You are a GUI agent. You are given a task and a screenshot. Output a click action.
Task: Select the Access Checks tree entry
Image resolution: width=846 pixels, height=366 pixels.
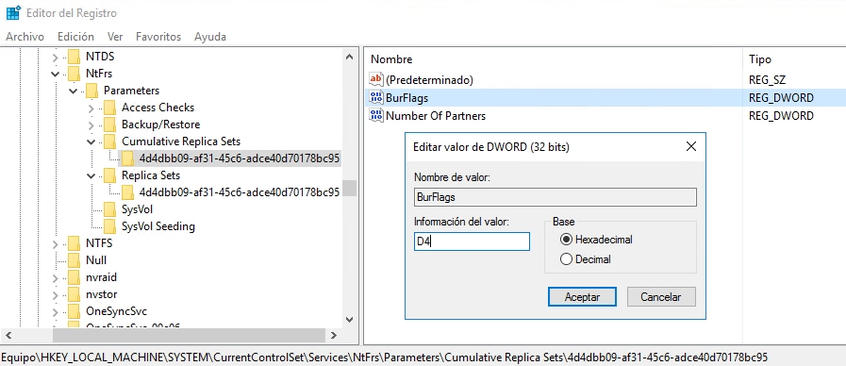tap(158, 108)
